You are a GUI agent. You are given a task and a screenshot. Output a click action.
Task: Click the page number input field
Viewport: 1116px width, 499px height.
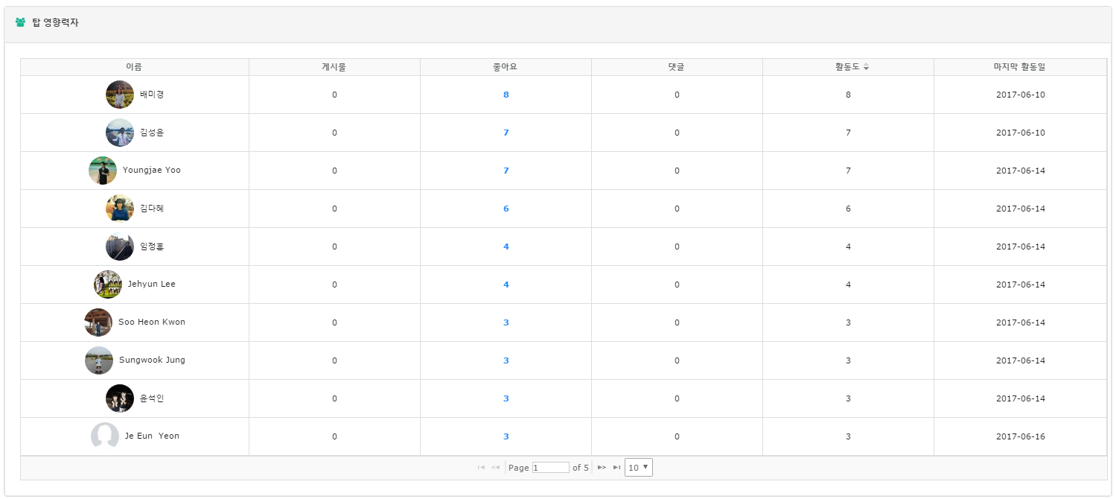(550, 468)
